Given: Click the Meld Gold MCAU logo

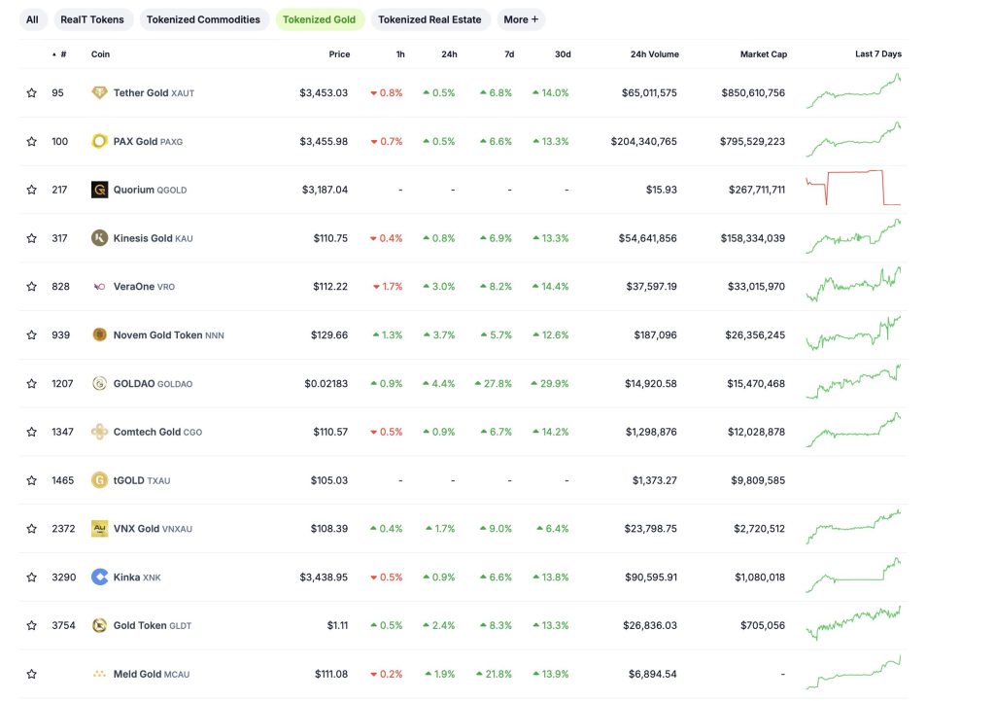Looking at the screenshot, I should pyautogui.click(x=100, y=675).
